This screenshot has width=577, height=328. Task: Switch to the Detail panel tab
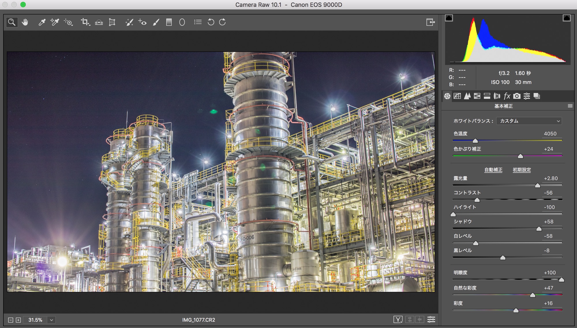[467, 96]
